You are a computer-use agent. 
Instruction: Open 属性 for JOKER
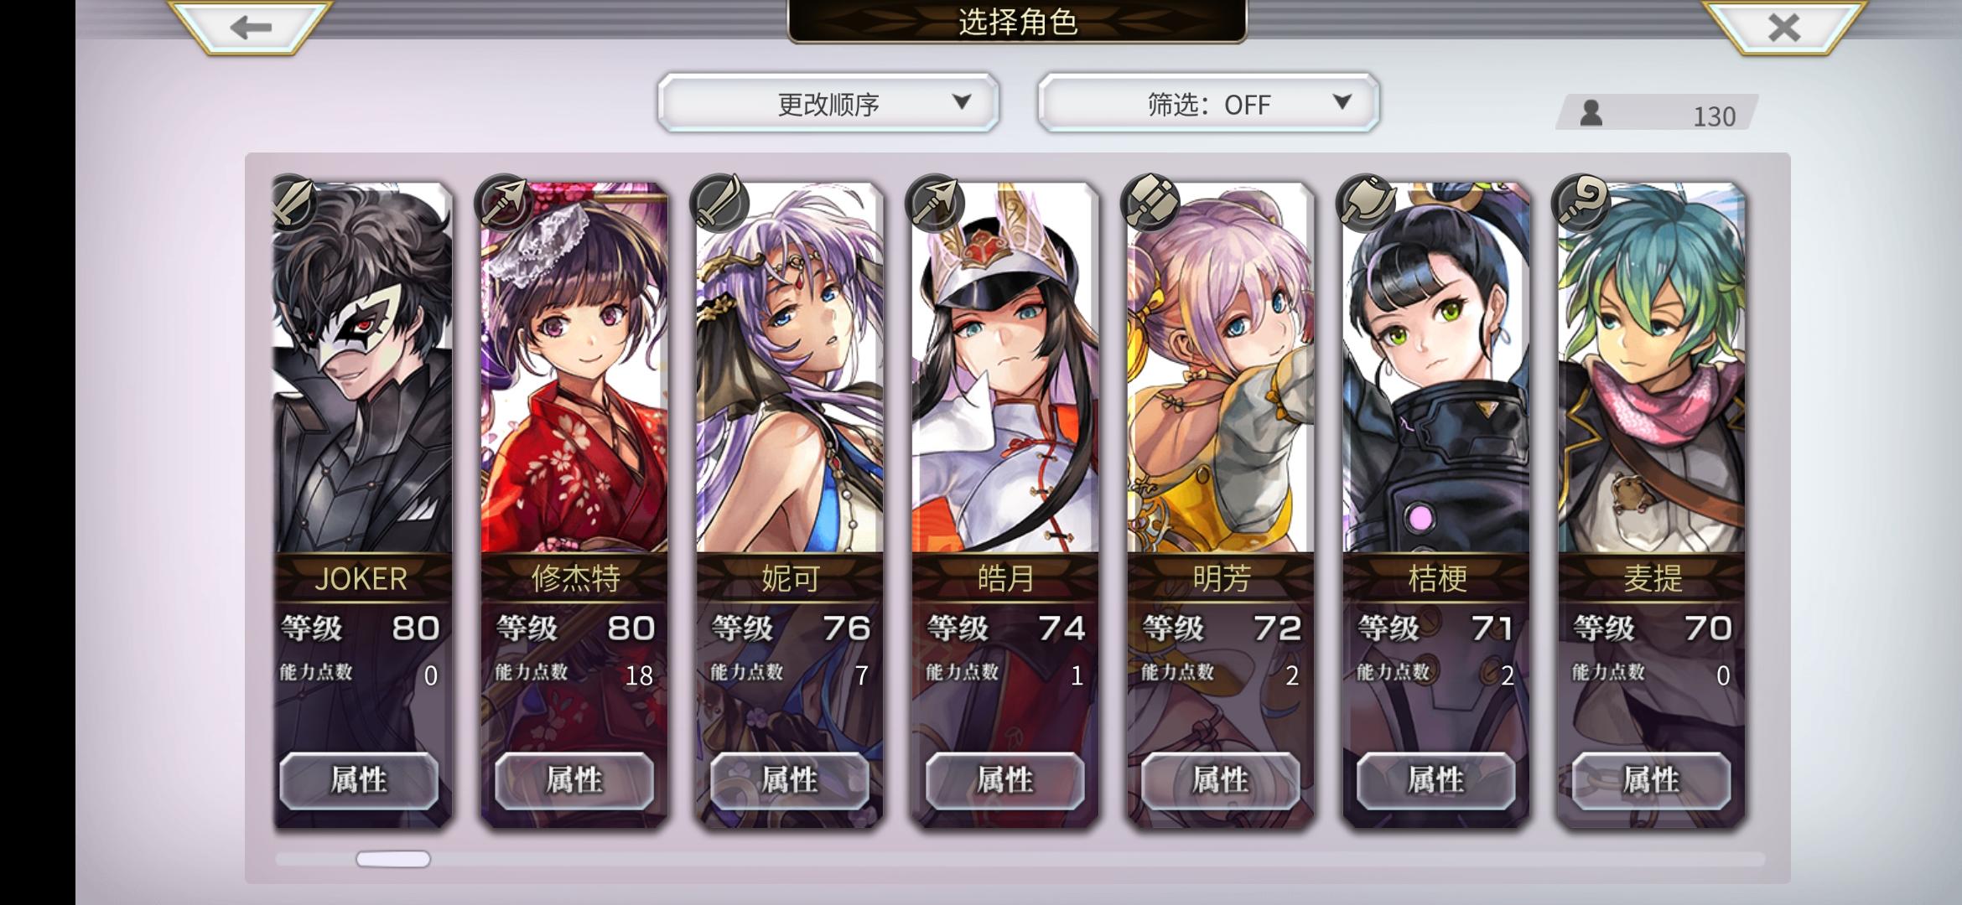pyautogui.click(x=359, y=780)
